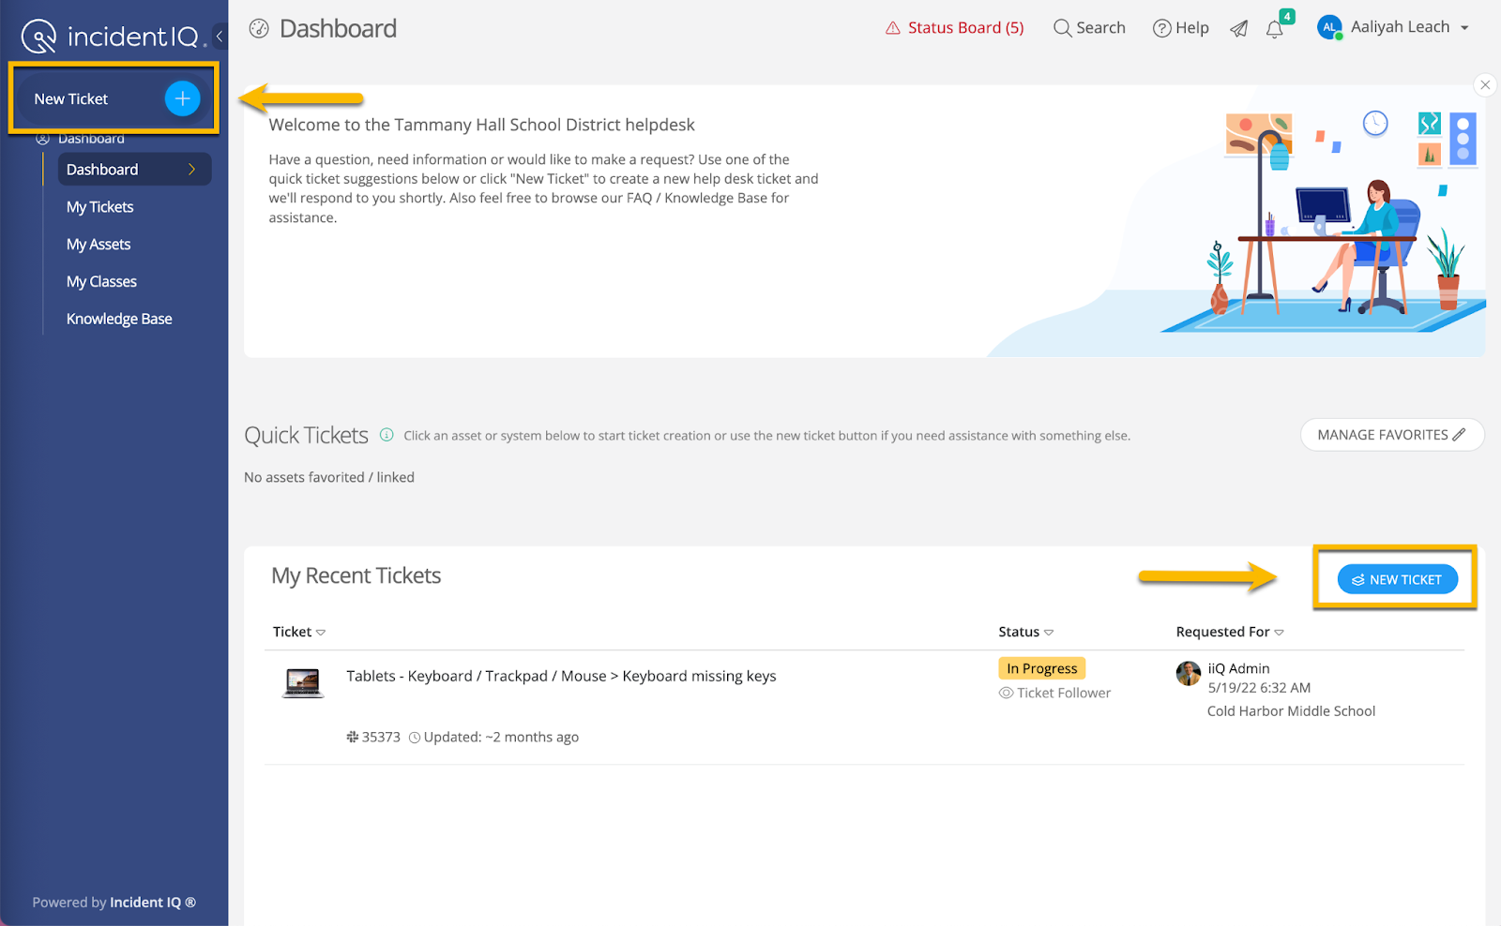The width and height of the screenshot is (1501, 926).
Task: Collapse the sidebar using the chevron
Action: pyautogui.click(x=220, y=37)
